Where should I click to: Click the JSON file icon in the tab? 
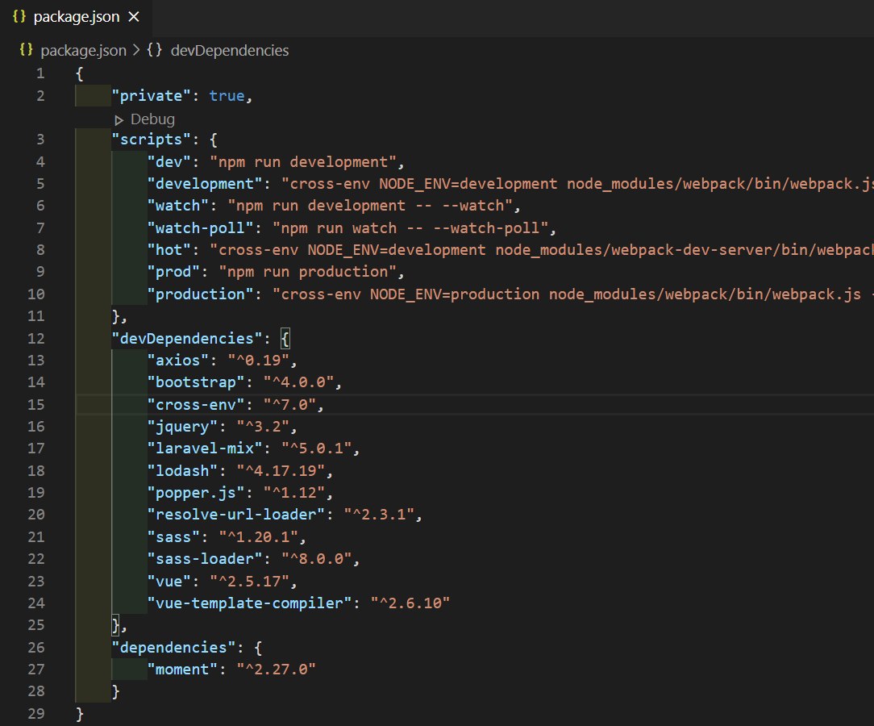tap(19, 17)
